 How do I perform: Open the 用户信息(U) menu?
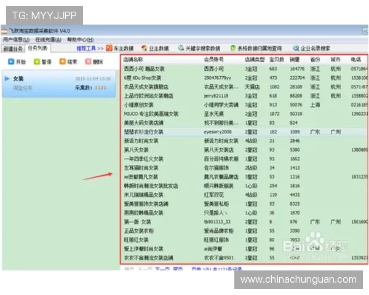[x=16, y=39]
